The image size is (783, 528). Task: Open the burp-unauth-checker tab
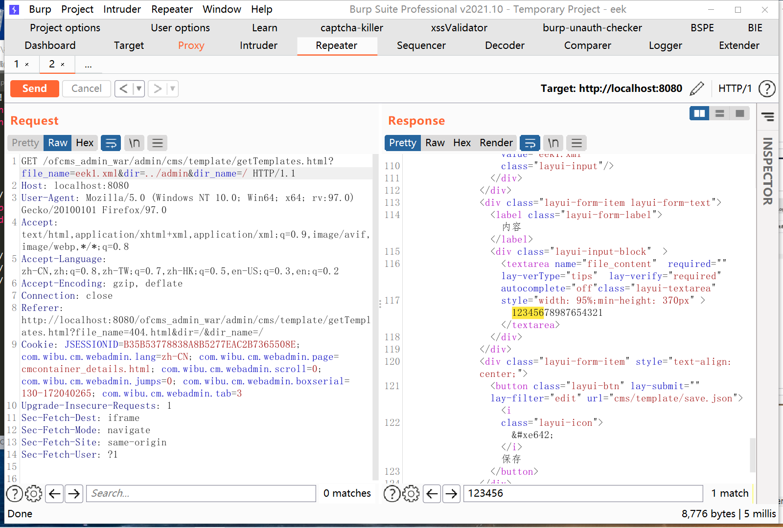(592, 28)
